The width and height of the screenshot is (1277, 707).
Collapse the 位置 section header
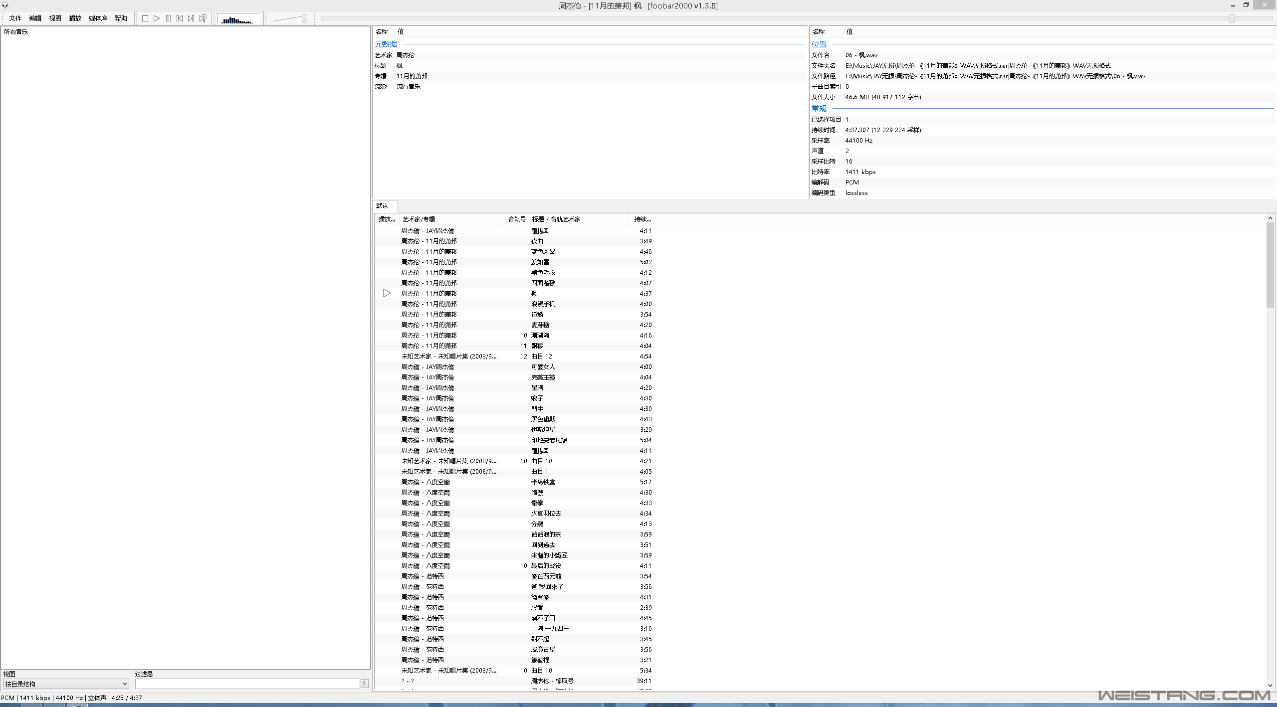coord(819,44)
